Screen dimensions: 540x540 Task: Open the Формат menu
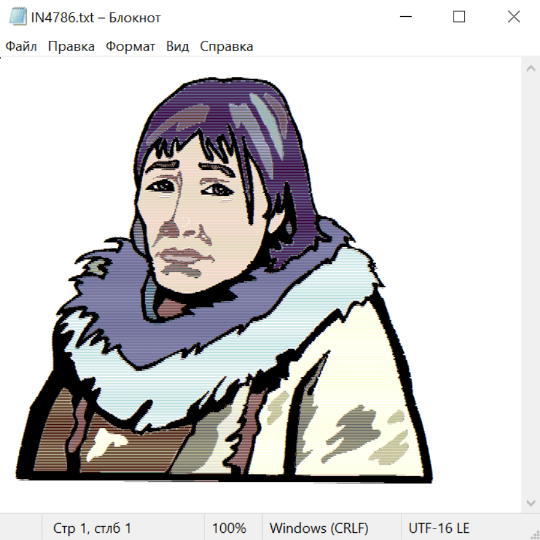pos(130,47)
